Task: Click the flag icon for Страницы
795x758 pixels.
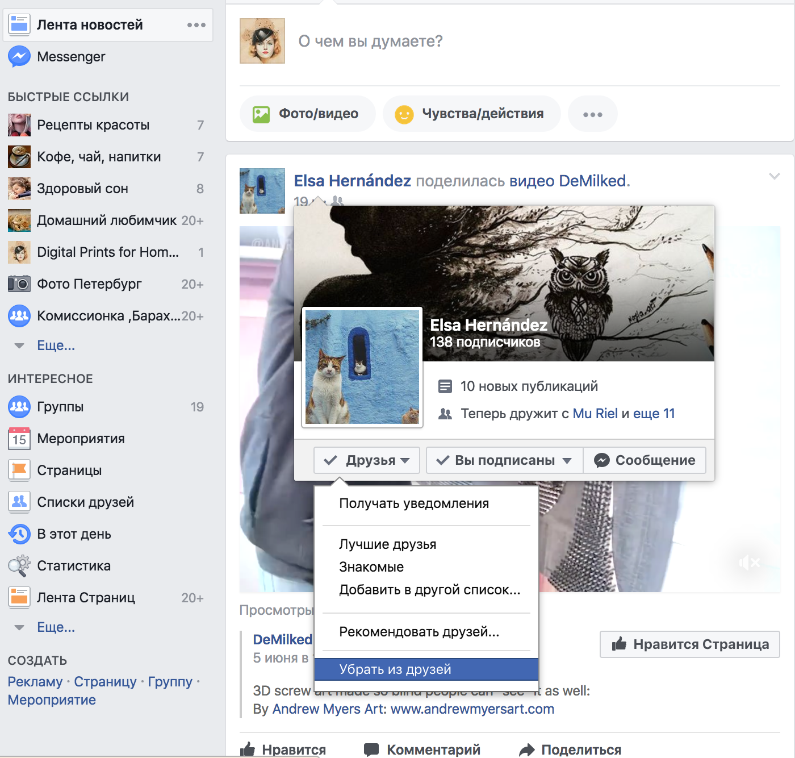Action: click(19, 470)
